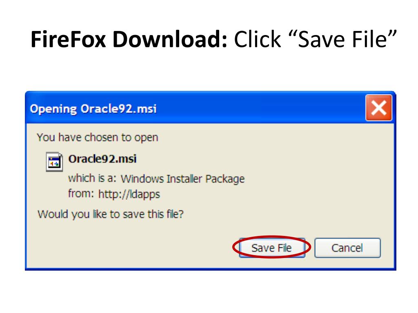This screenshot has height=313, width=418.
Task: Click the Save File button
Action: point(272,248)
